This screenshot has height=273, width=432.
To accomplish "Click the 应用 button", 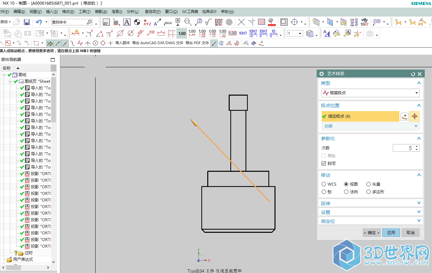I will 391,232.
